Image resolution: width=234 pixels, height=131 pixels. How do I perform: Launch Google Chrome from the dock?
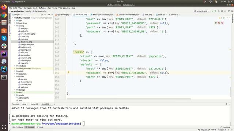pyautogui.click(x=4, y=15)
